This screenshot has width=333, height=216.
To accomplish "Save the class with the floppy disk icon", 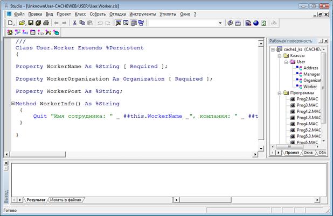I will 31,23.
